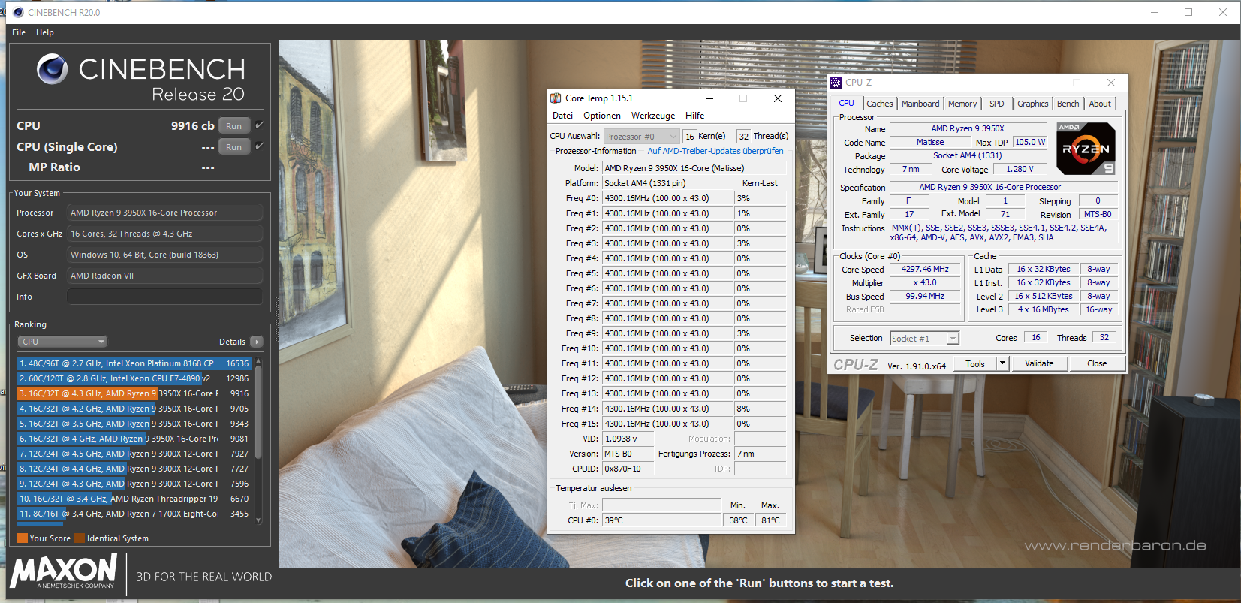This screenshot has width=1241, height=603.
Task: Open the Datei menu in Core Temp
Action: coord(562,116)
